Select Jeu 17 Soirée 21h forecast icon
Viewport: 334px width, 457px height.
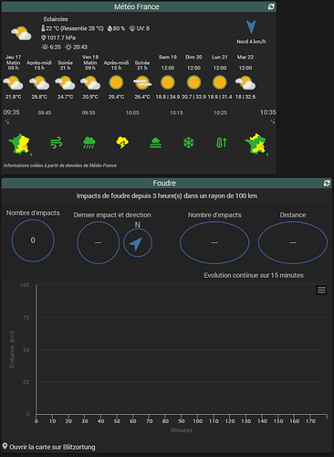[65, 83]
